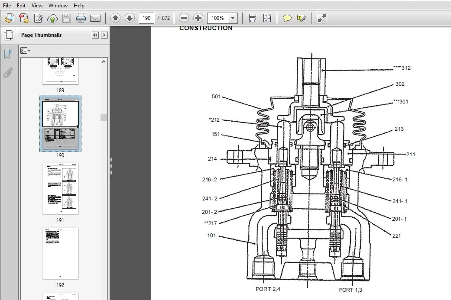Add a sticky note comment

(x=287, y=18)
